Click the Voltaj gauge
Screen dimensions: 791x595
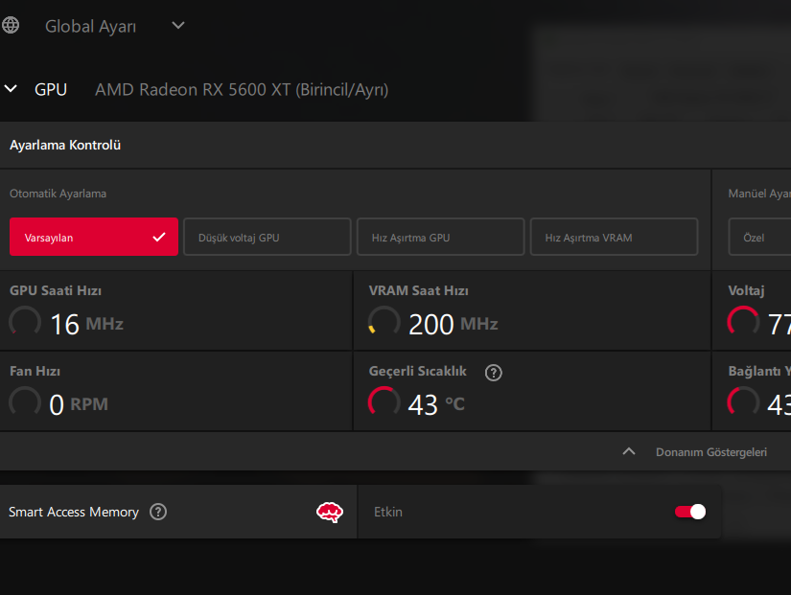pos(743,322)
